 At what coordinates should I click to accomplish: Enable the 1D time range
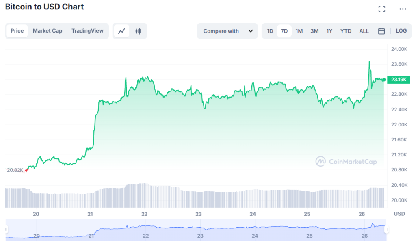pyautogui.click(x=270, y=31)
